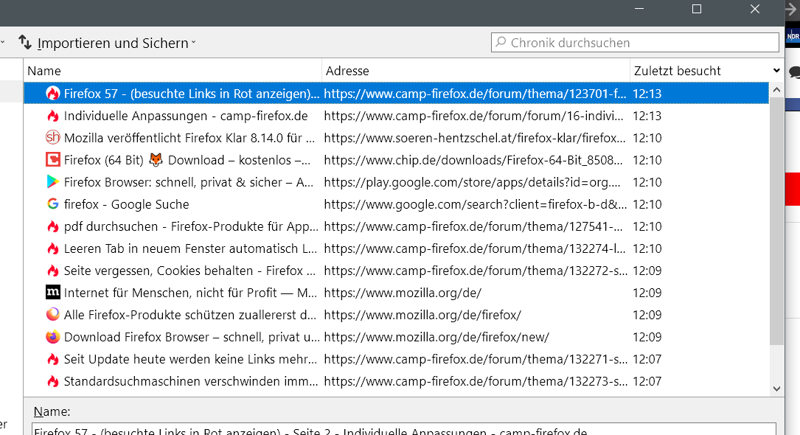Click favicon of Leeren Tab in neuem Fenster entry
800x435 pixels.
(52, 248)
